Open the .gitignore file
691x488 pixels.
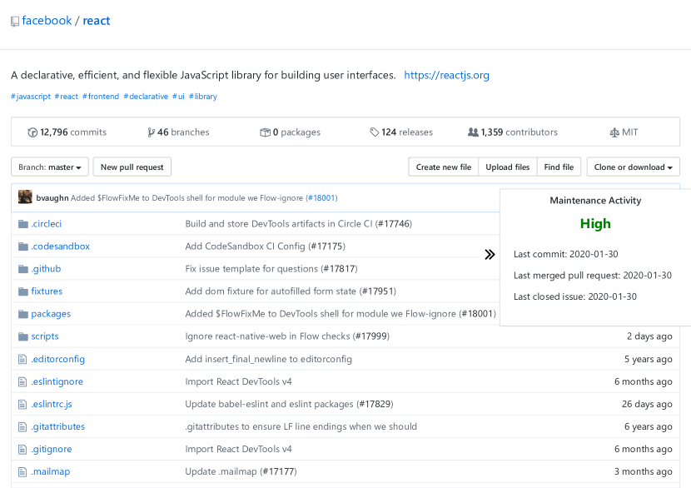tap(51, 449)
